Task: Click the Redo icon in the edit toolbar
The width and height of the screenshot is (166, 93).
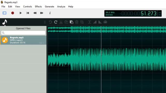Action: [x=56, y=22]
